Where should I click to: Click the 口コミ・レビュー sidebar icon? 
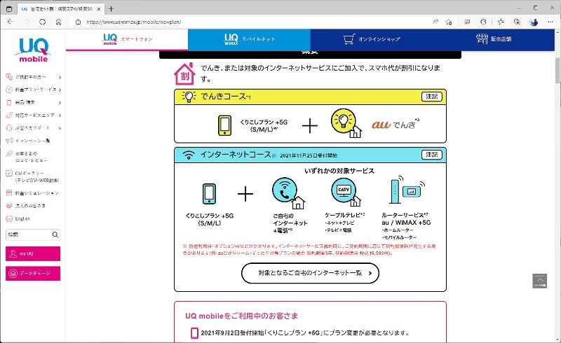coord(9,153)
